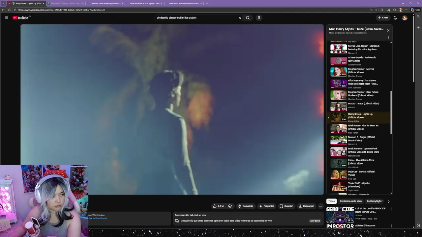The height and width of the screenshot is (237, 422).
Task: Run search with the magnifier icon
Action: click(x=248, y=18)
